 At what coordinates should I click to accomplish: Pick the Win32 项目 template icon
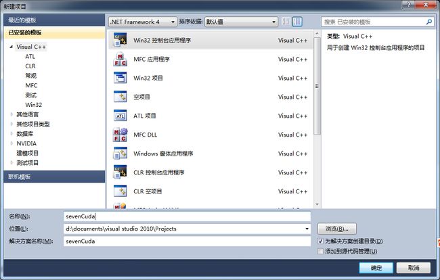(120, 78)
